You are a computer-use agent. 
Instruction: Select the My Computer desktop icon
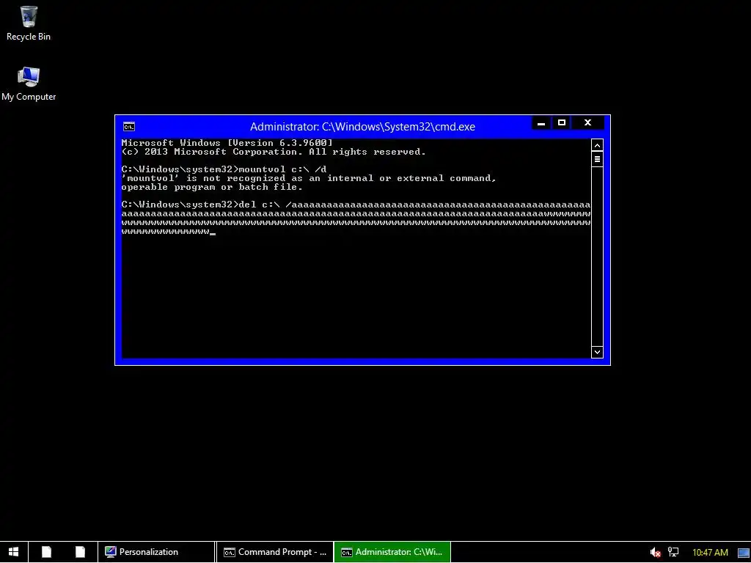[29, 84]
